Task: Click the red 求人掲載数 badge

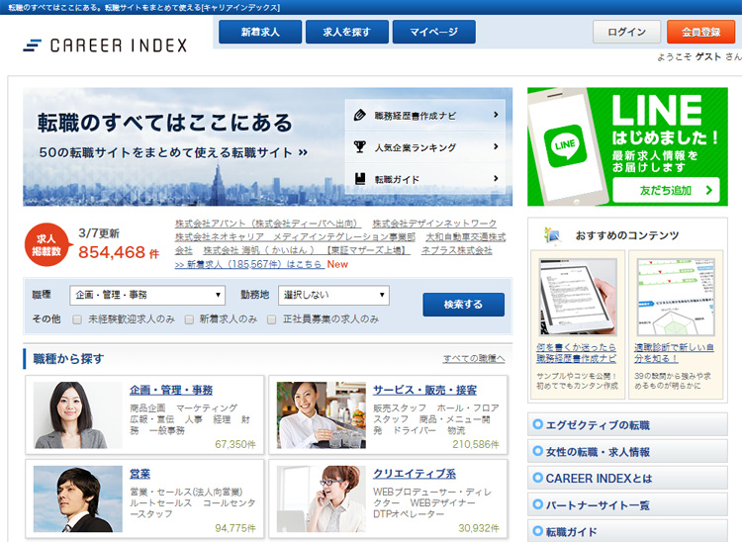Action: pos(47,245)
